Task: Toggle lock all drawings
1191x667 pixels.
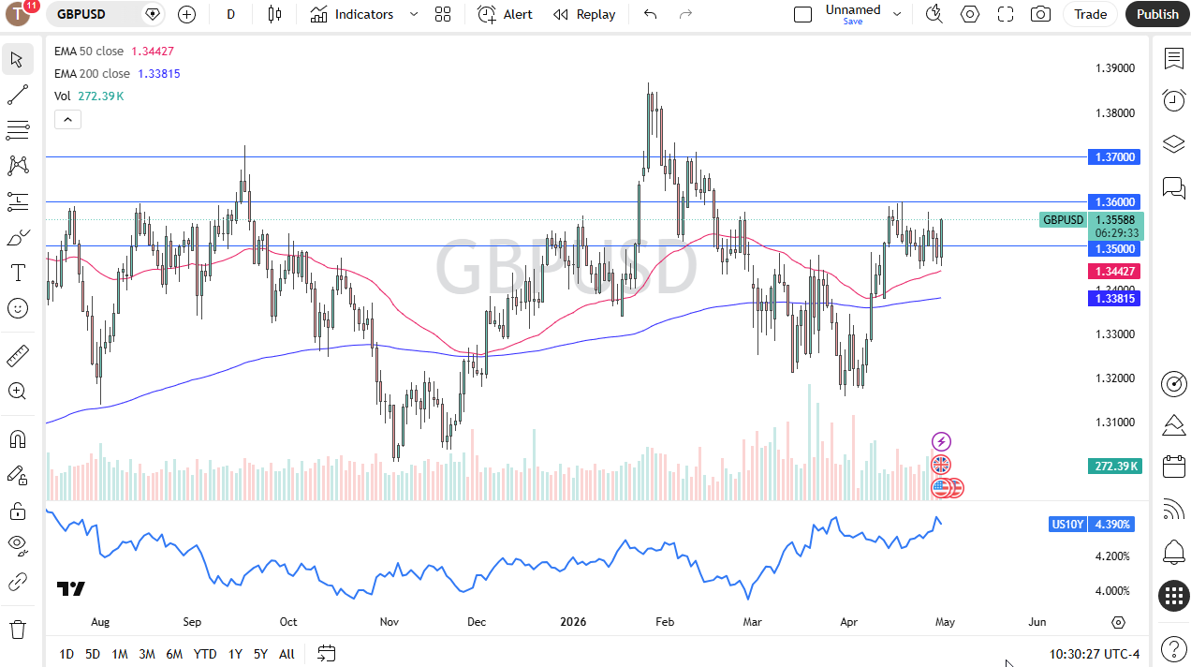Action: pos(17,511)
